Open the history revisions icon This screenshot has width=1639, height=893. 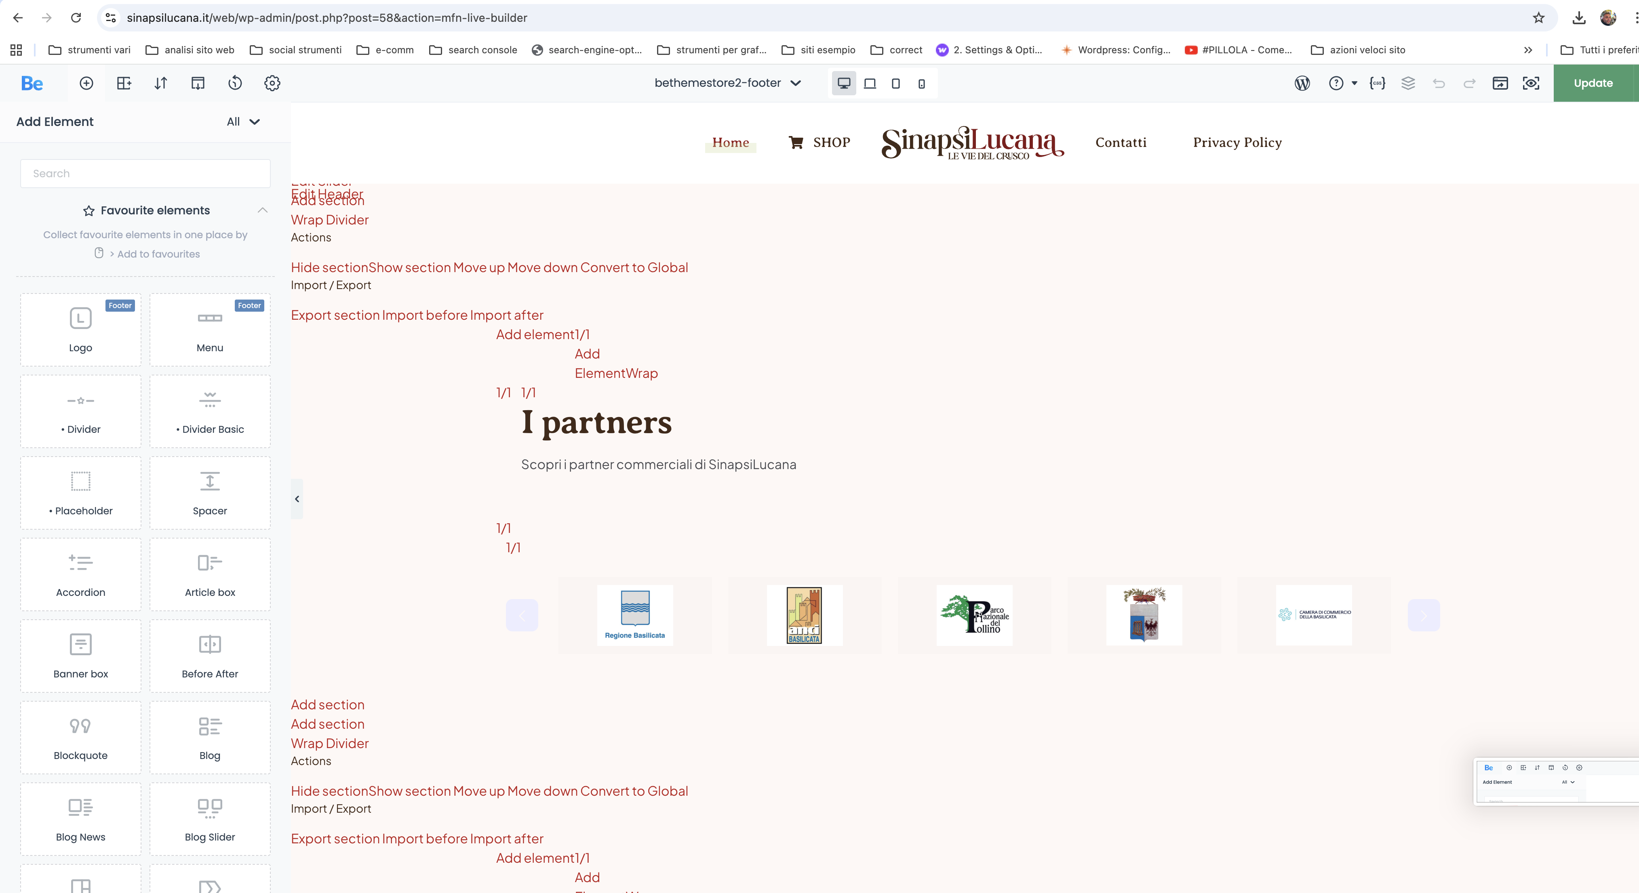[235, 83]
